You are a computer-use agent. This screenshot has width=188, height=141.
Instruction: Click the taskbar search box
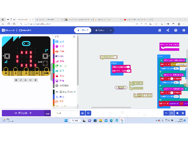click(75, 121)
